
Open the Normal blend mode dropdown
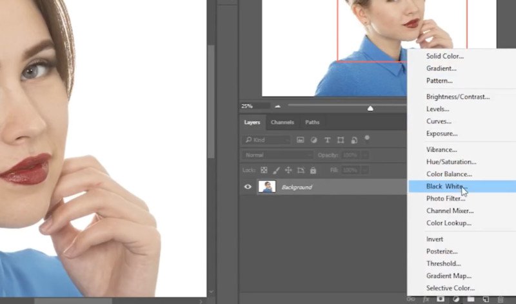(x=278, y=156)
